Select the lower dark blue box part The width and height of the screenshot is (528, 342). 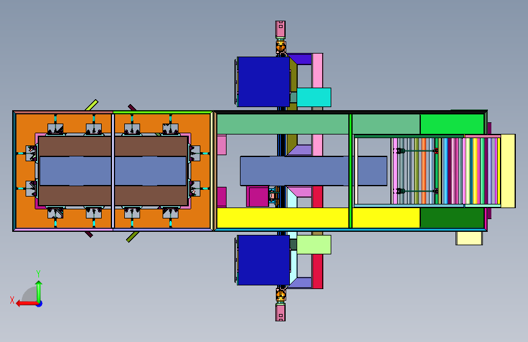point(263,260)
